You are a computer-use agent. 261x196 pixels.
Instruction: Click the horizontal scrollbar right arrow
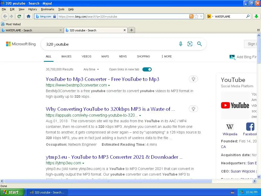[x=255, y=181]
